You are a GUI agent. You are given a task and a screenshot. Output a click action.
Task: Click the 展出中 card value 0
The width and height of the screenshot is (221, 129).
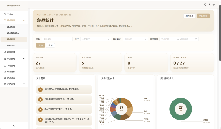point(129,63)
